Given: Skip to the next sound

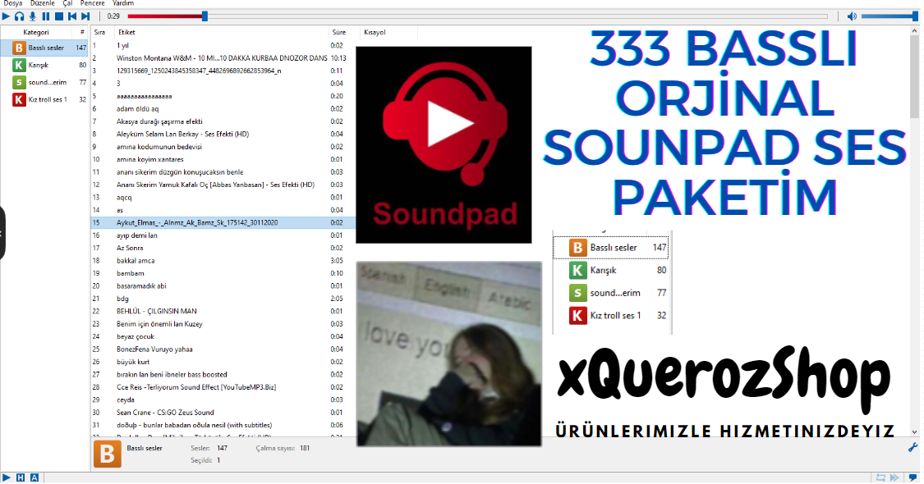Looking at the screenshot, I should click(85, 16).
